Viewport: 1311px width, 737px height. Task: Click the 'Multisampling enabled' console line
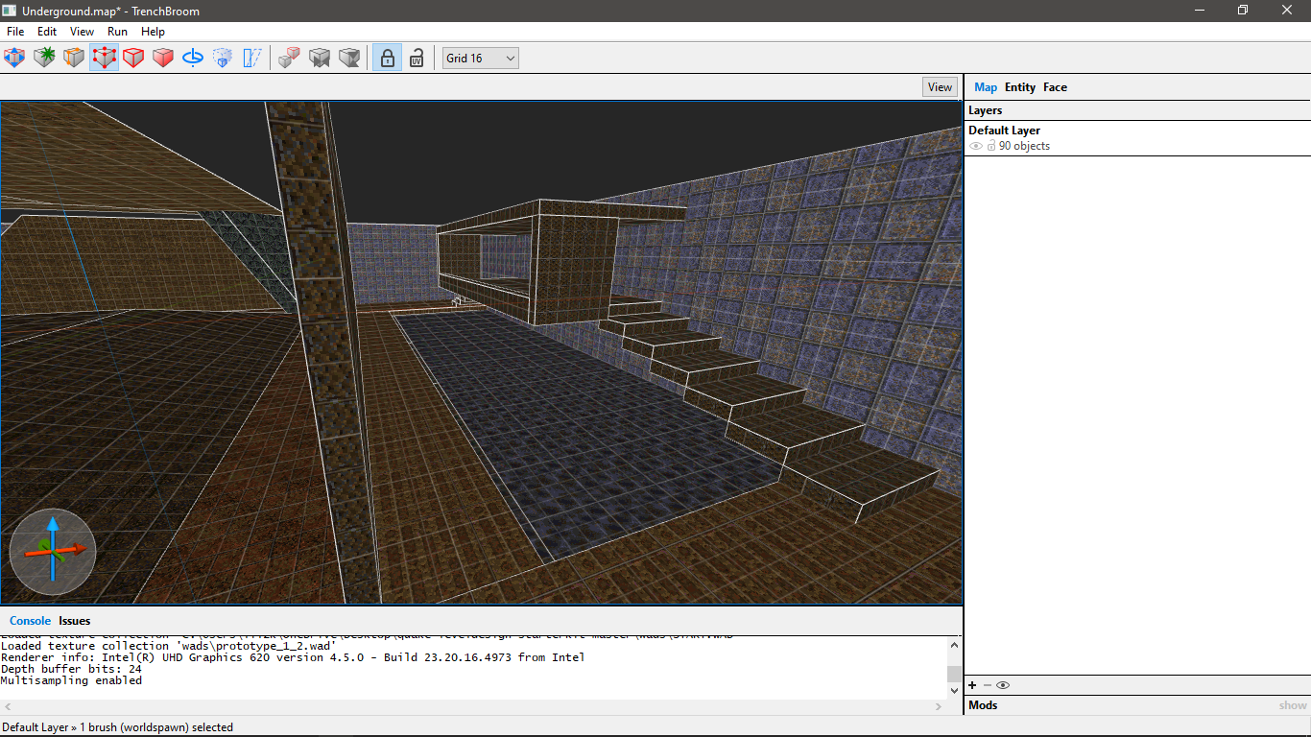pyautogui.click(x=71, y=680)
